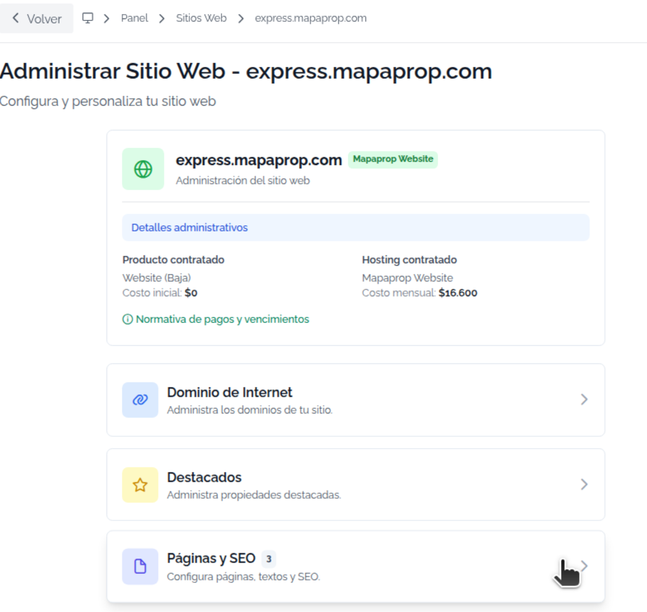The height and width of the screenshot is (612, 647).
Task: Click the express.mapaprop.com card title
Action: [x=259, y=160]
